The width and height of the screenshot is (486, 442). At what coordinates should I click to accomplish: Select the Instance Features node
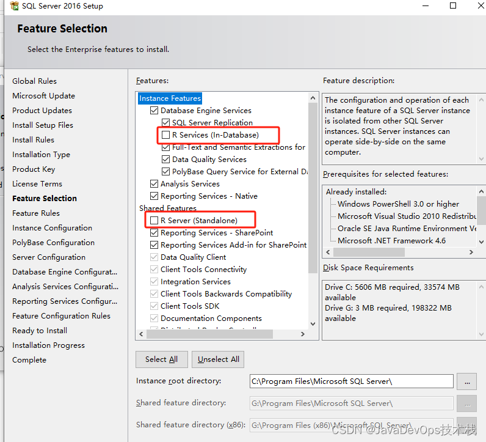170,98
